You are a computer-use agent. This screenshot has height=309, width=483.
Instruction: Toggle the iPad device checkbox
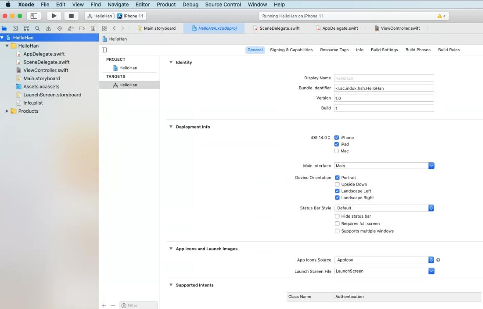pos(336,144)
